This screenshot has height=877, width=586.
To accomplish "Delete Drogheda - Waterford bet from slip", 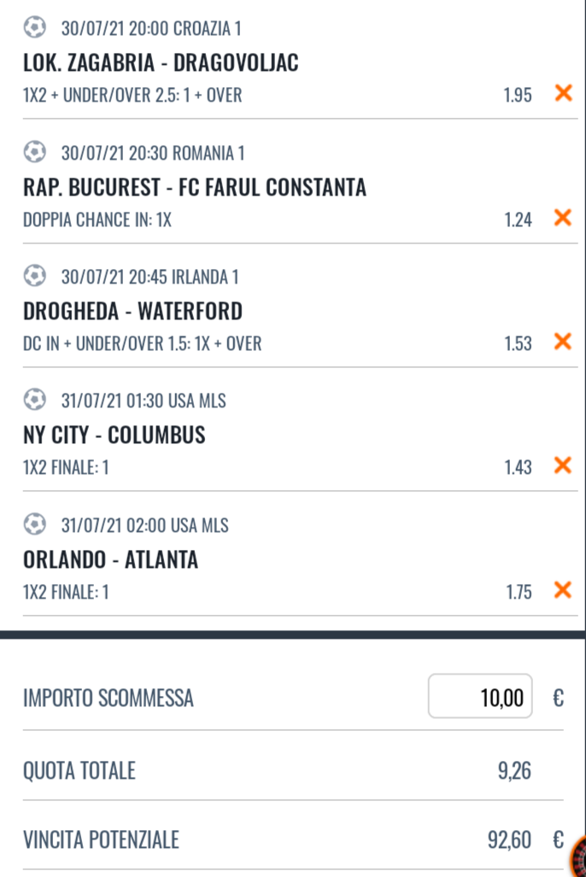I will point(563,342).
